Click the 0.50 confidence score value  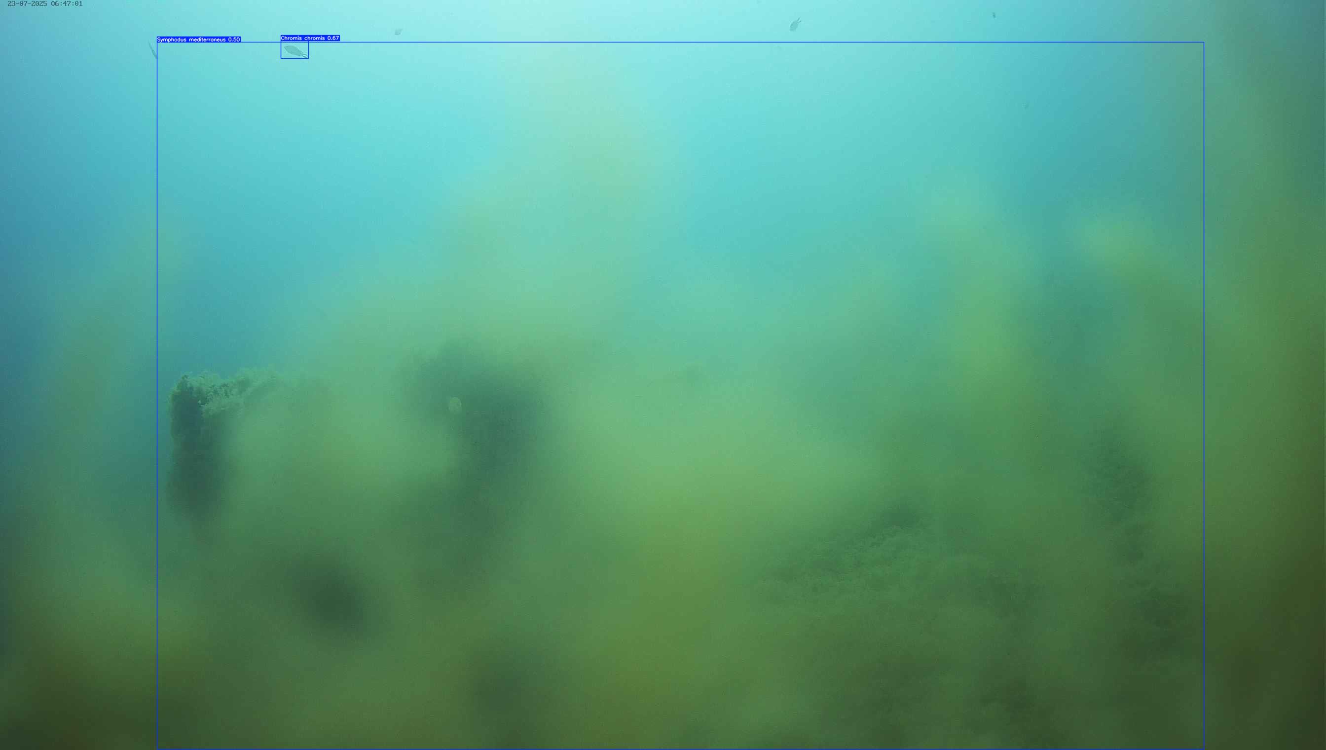tap(234, 39)
